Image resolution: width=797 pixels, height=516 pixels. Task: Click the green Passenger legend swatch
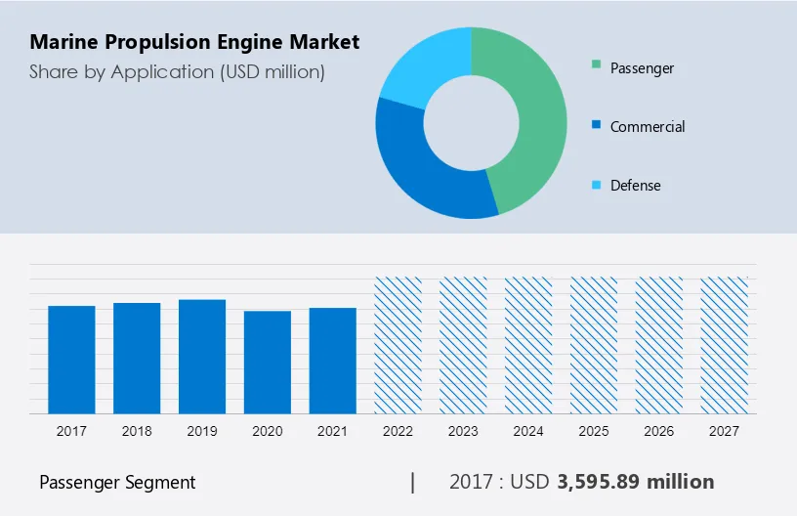pyautogui.click(x=596, y=64)
